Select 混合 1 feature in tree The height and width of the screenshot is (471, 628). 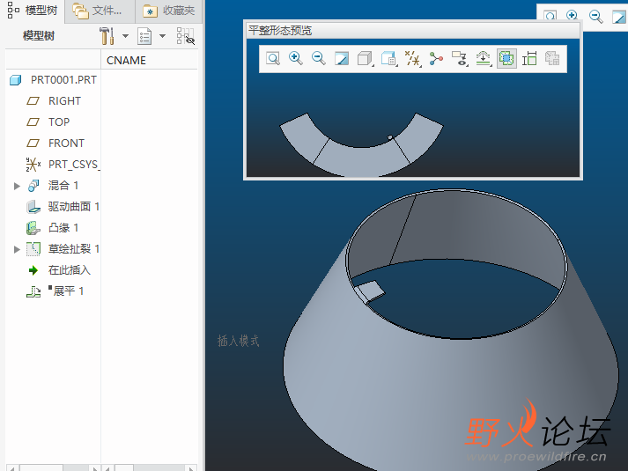click(63, 185)
